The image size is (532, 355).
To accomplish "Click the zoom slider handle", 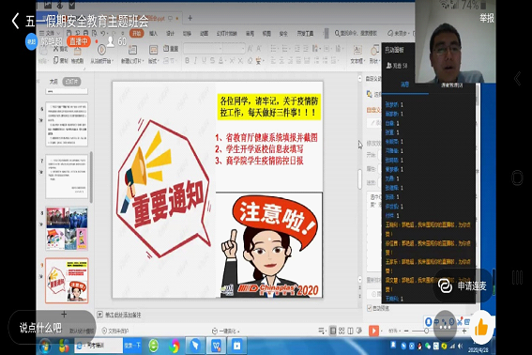I will tap(426, 331).
